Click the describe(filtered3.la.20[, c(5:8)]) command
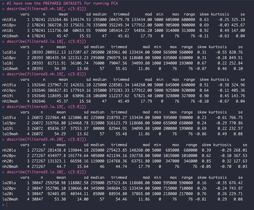This screenshot has width=254, height=210. [x=46, y=172]
